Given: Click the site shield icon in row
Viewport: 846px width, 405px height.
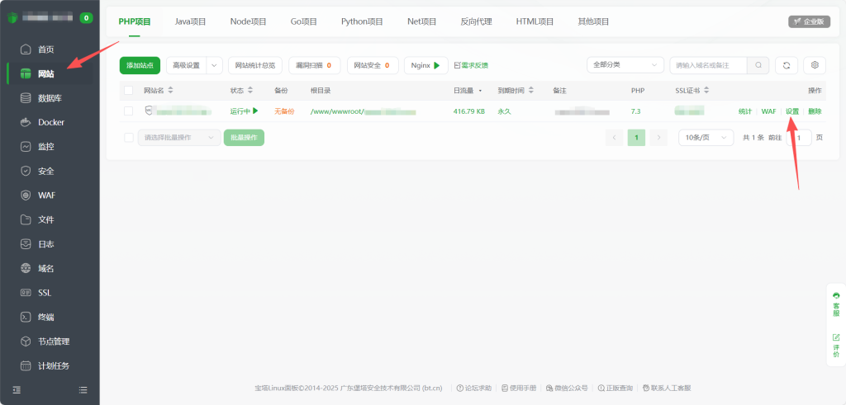Looking at the screenshot, I should pos(149,111).
